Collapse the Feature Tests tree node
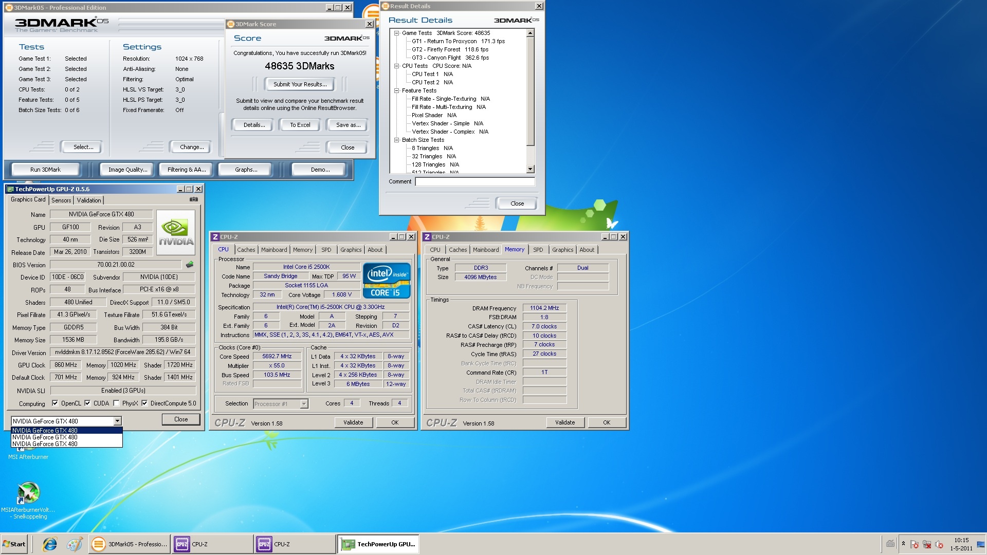 click(396, 90)
